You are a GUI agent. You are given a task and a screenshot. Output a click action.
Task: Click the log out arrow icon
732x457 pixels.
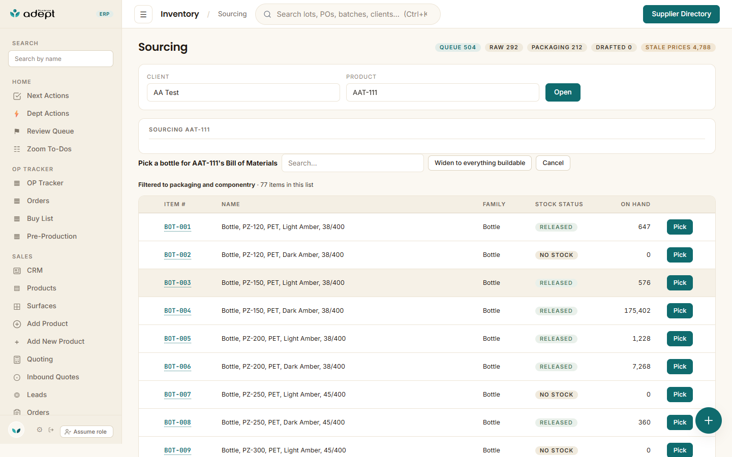(51, 430)
